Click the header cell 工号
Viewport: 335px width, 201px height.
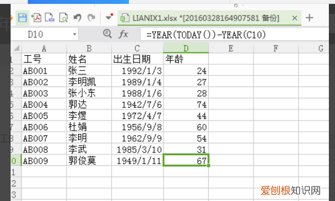(x=44, y=59)
